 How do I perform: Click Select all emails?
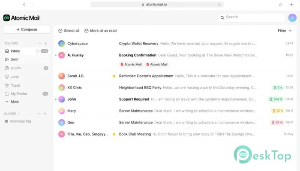pos(69,31)
